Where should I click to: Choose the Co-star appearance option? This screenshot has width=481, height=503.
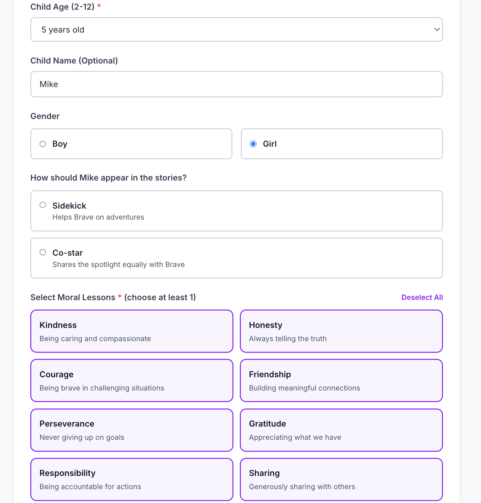tap(236, 258)
